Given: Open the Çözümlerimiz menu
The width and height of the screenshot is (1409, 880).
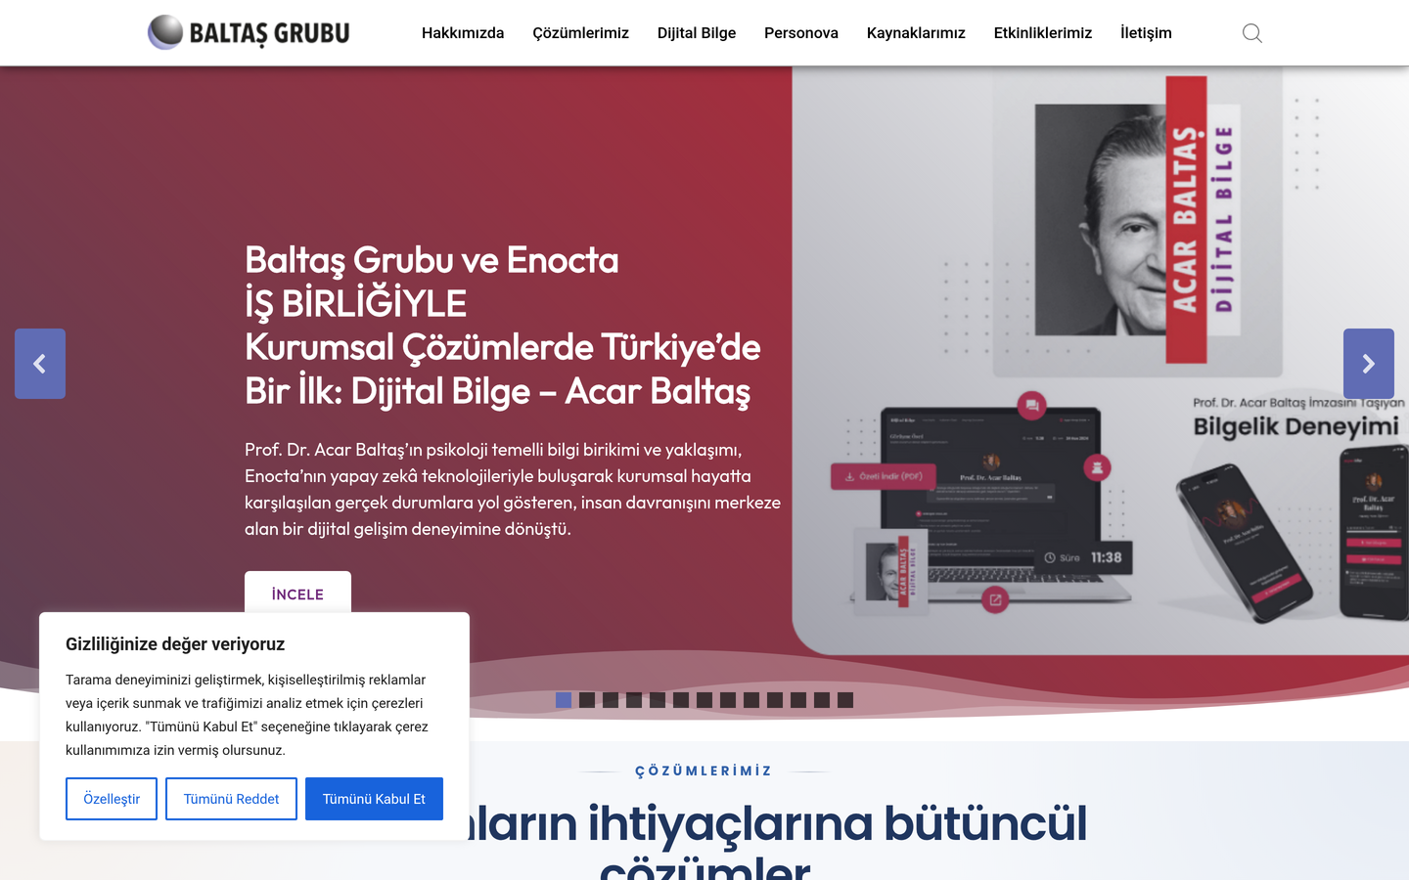Looking at the screenshot, I should [581, 33].
